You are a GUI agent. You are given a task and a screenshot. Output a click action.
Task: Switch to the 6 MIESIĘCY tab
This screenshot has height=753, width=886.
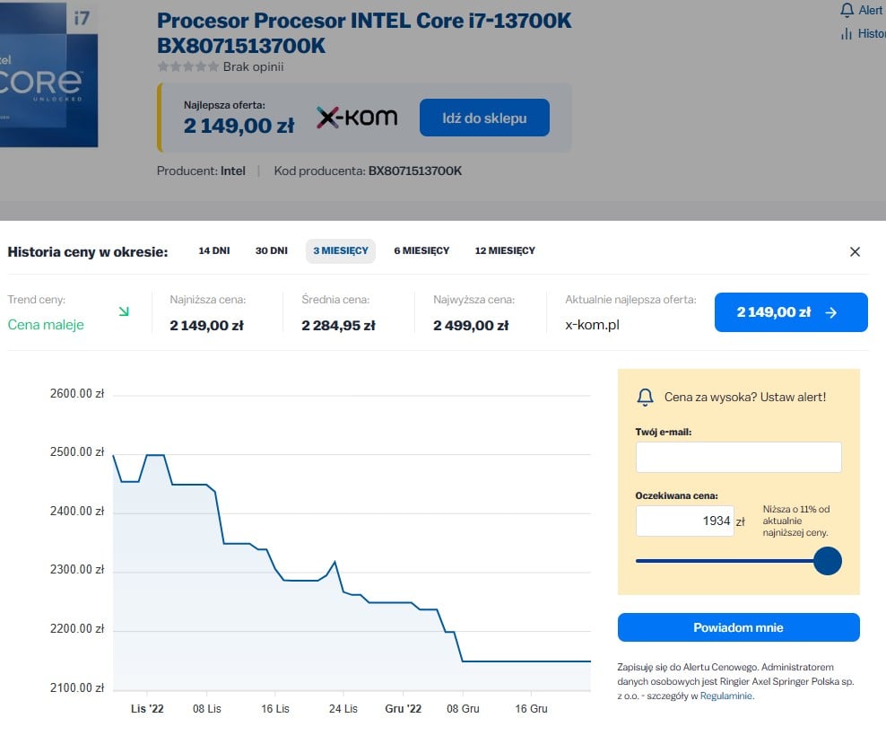[x=421, y=250]
